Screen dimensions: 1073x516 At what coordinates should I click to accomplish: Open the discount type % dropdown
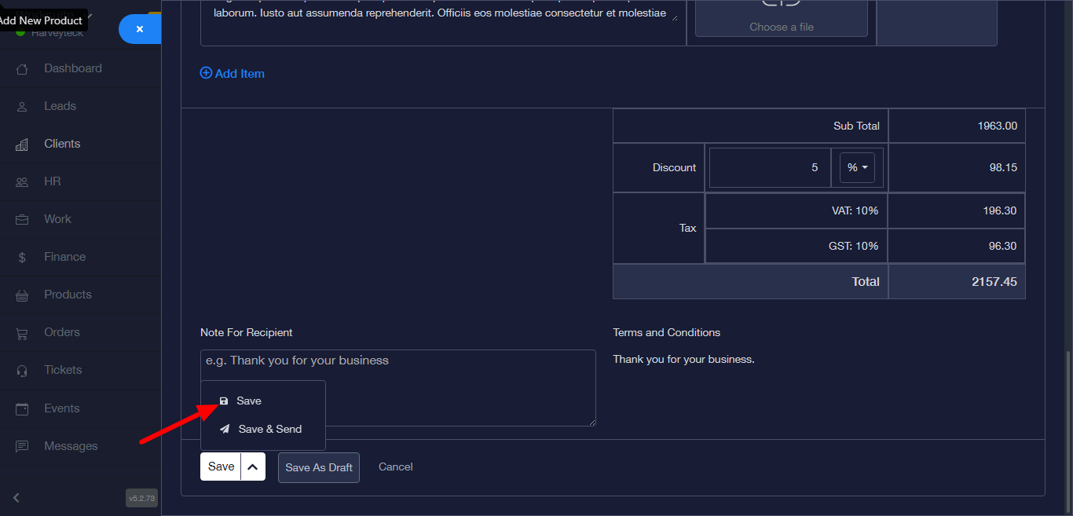[857, 167]
